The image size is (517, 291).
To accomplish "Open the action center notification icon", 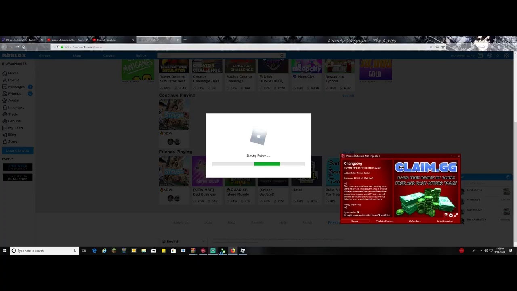I will click(510, 251).
